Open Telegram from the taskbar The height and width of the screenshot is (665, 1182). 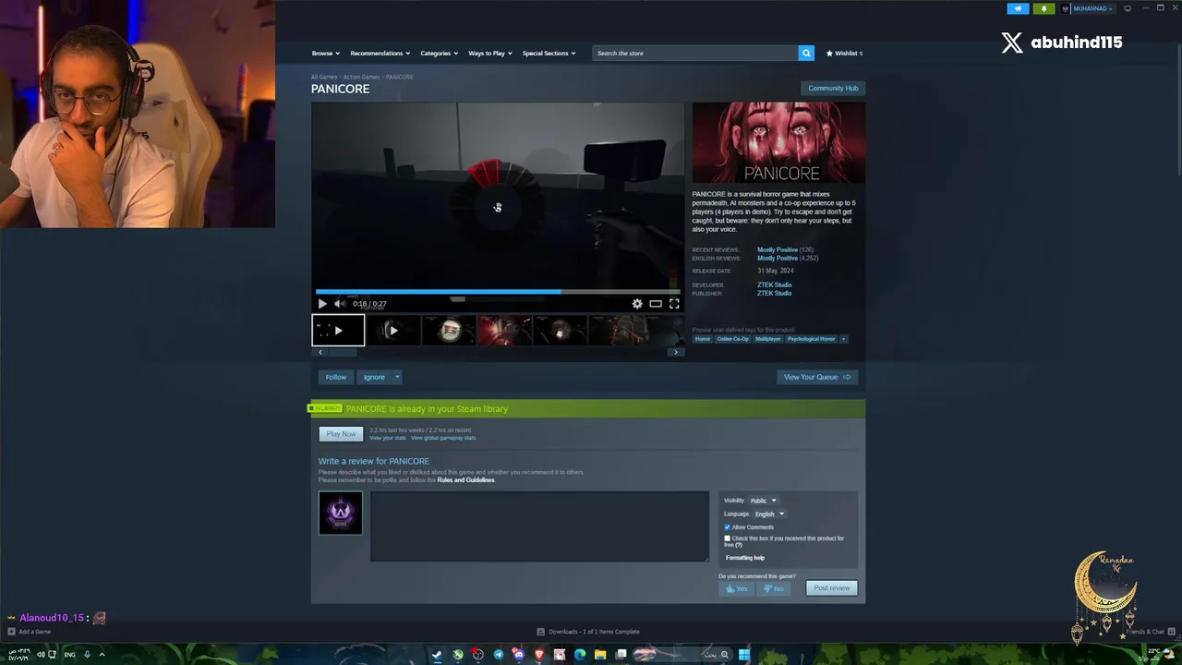(499, 655)
